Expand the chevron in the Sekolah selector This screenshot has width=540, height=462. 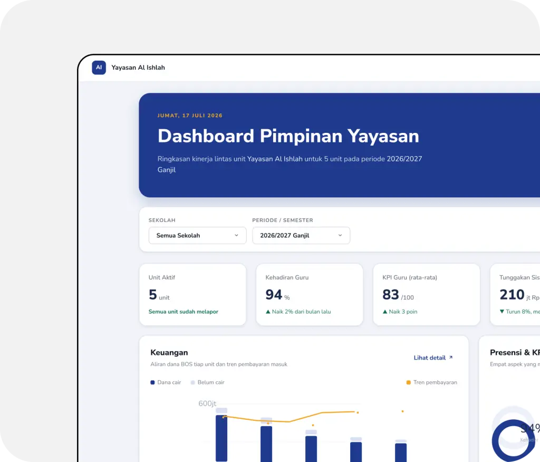click(x=237, y=235)
